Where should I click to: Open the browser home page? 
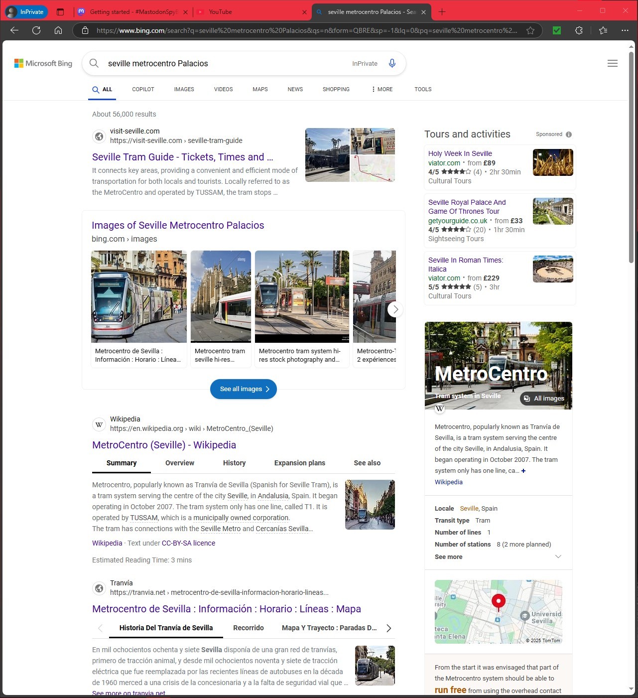[x=58, y=30]
